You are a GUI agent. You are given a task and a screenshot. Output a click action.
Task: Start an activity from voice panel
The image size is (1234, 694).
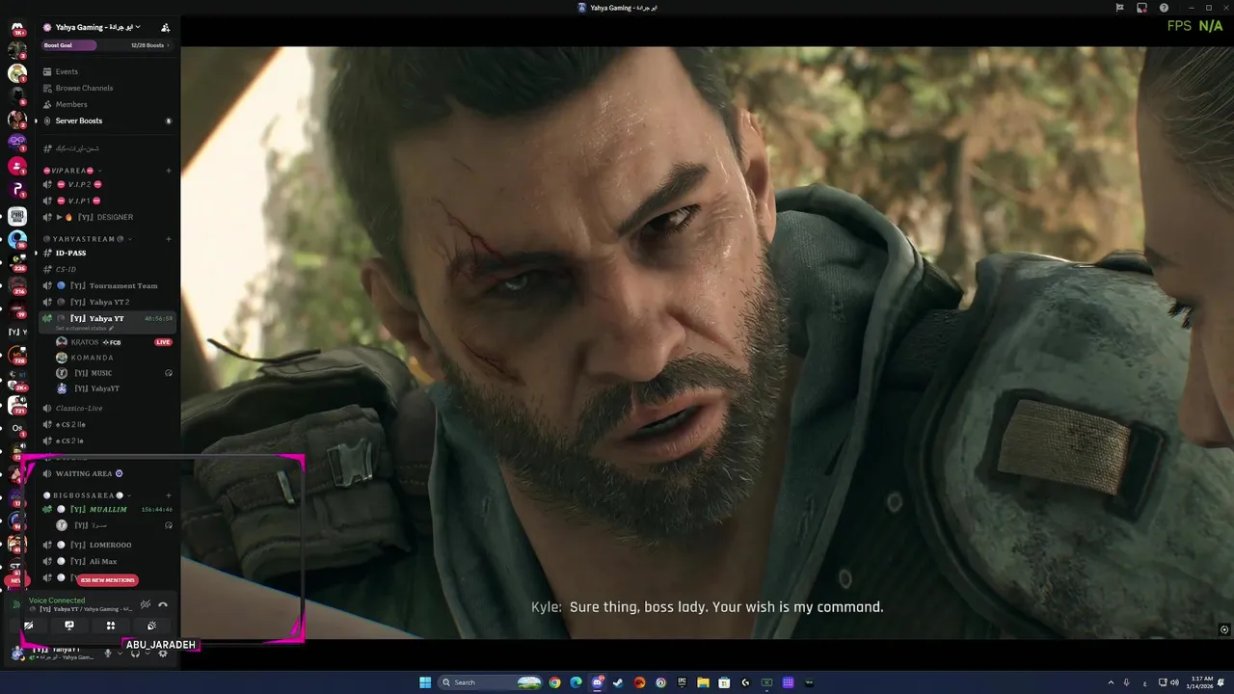pos(110,626)
